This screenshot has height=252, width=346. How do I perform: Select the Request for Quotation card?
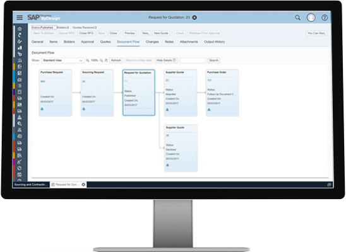pyautogui.click(x=139, y=93)
